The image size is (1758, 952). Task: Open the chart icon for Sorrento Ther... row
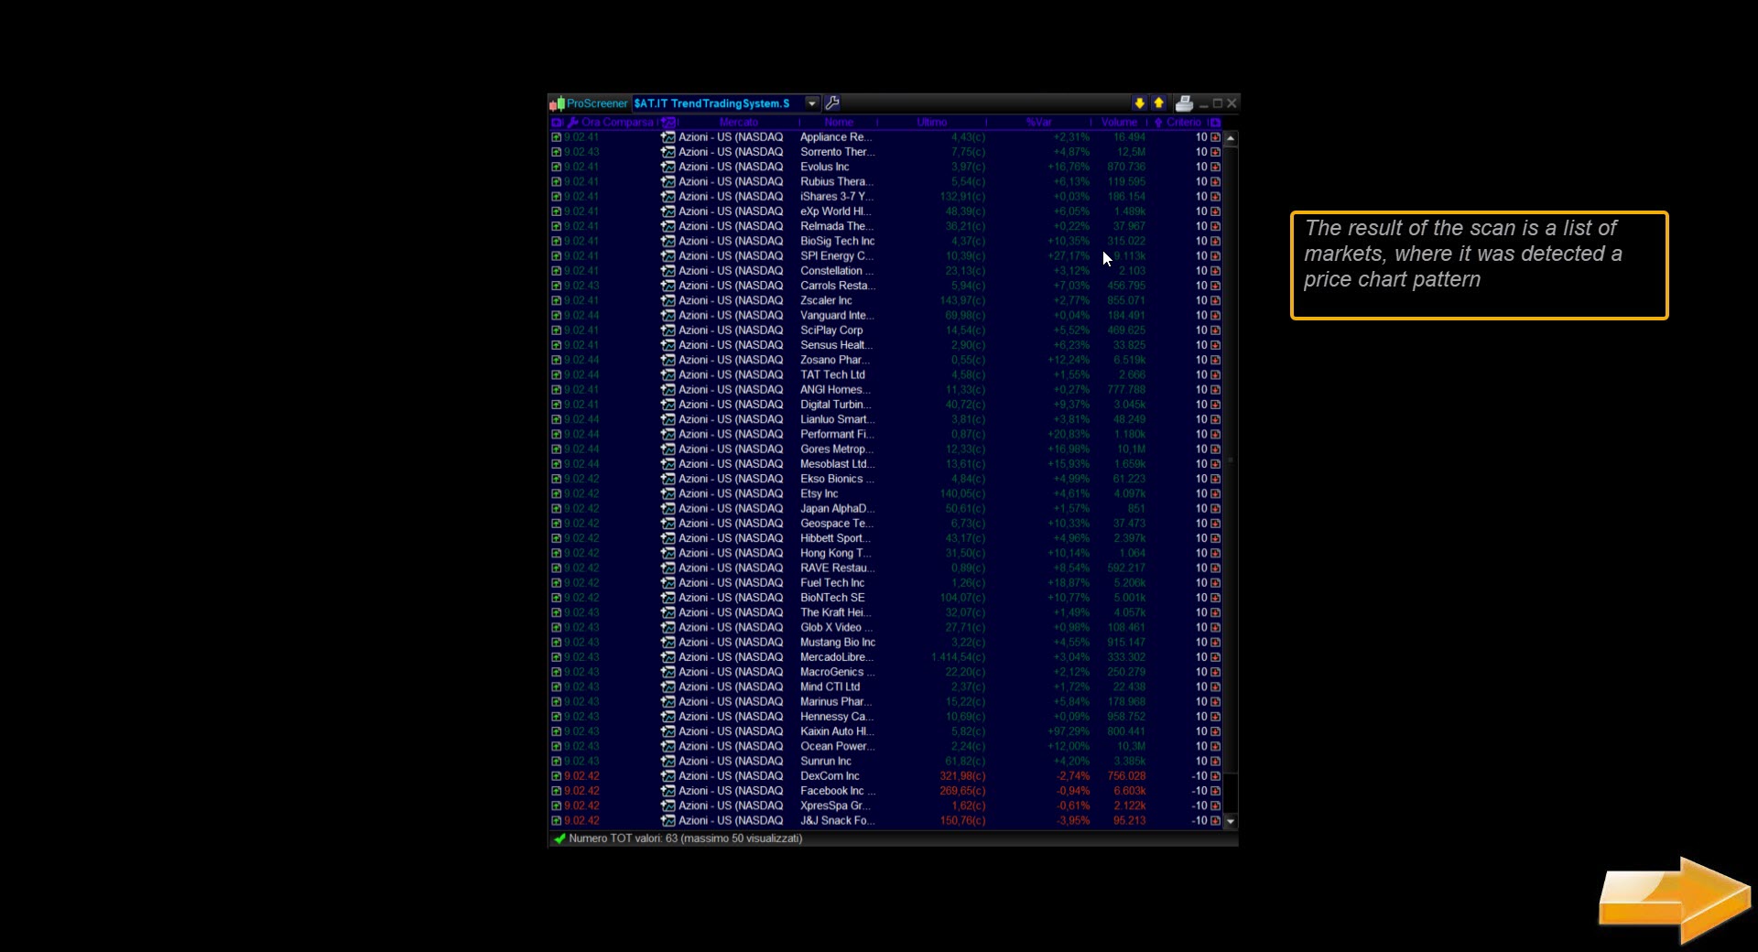668,152
